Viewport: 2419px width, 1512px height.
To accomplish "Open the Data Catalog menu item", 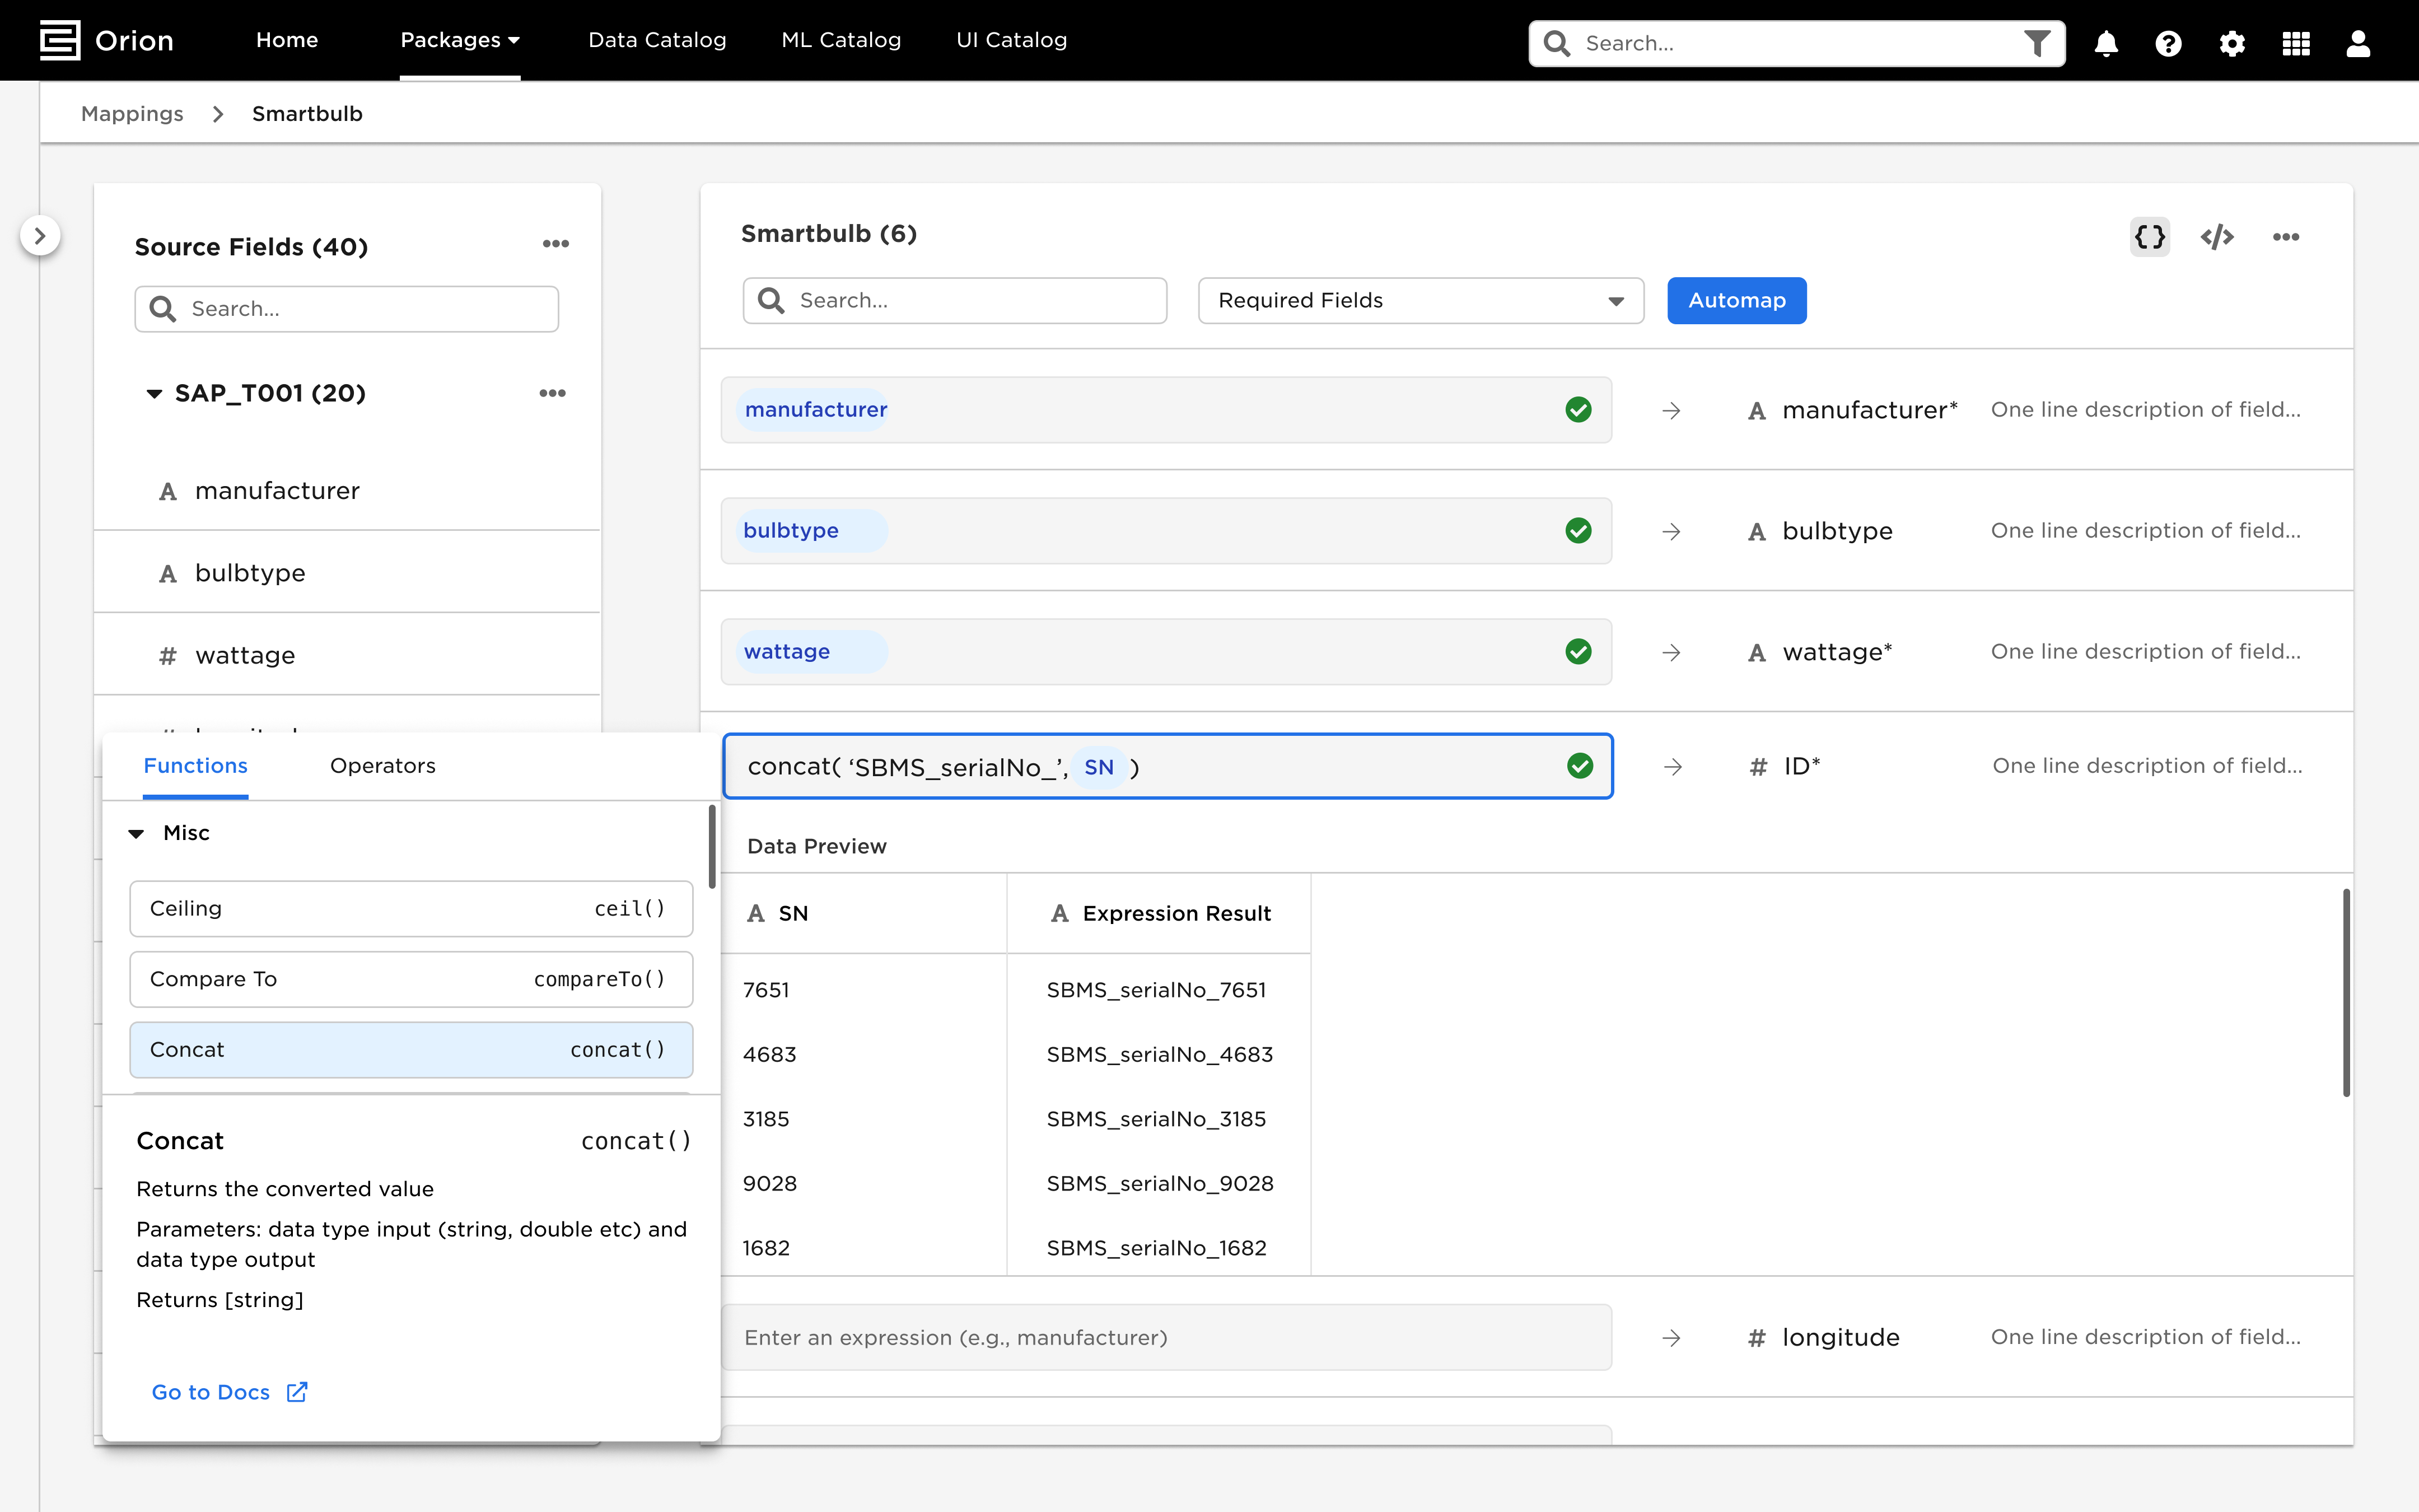I will 657,40.
